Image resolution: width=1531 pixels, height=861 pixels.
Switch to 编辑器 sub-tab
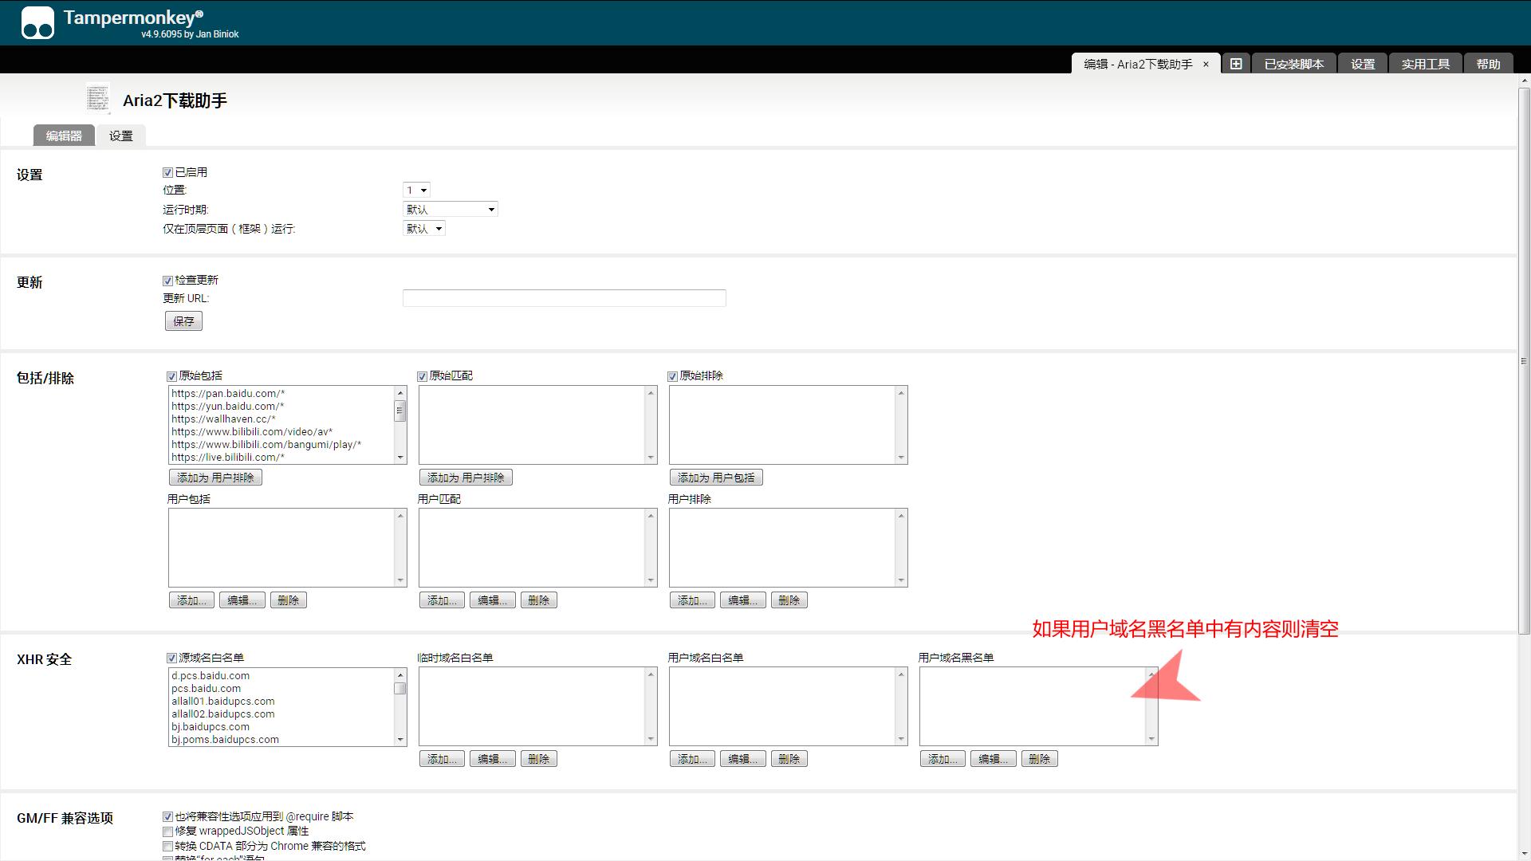64,136
